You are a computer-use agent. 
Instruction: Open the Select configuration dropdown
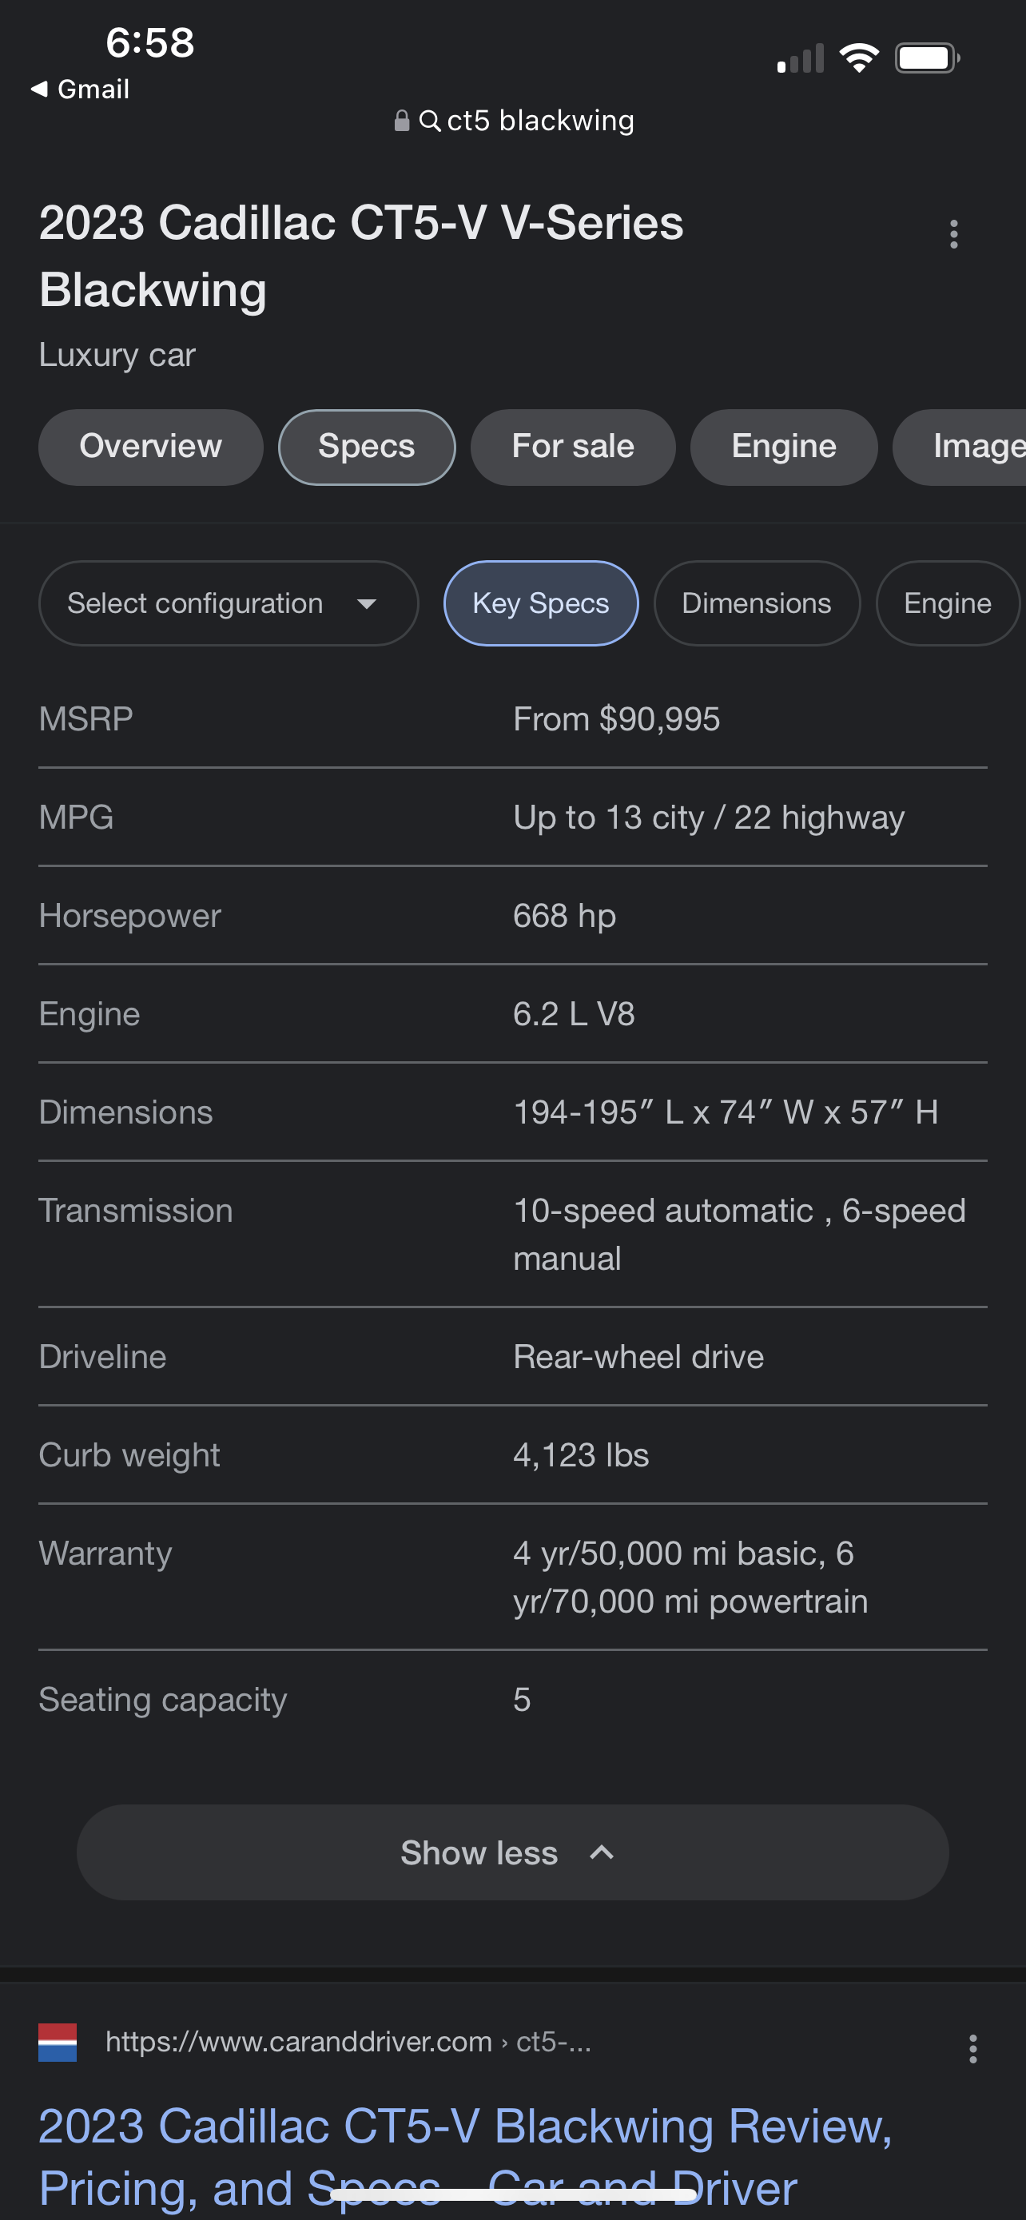(x=229, y=603)
